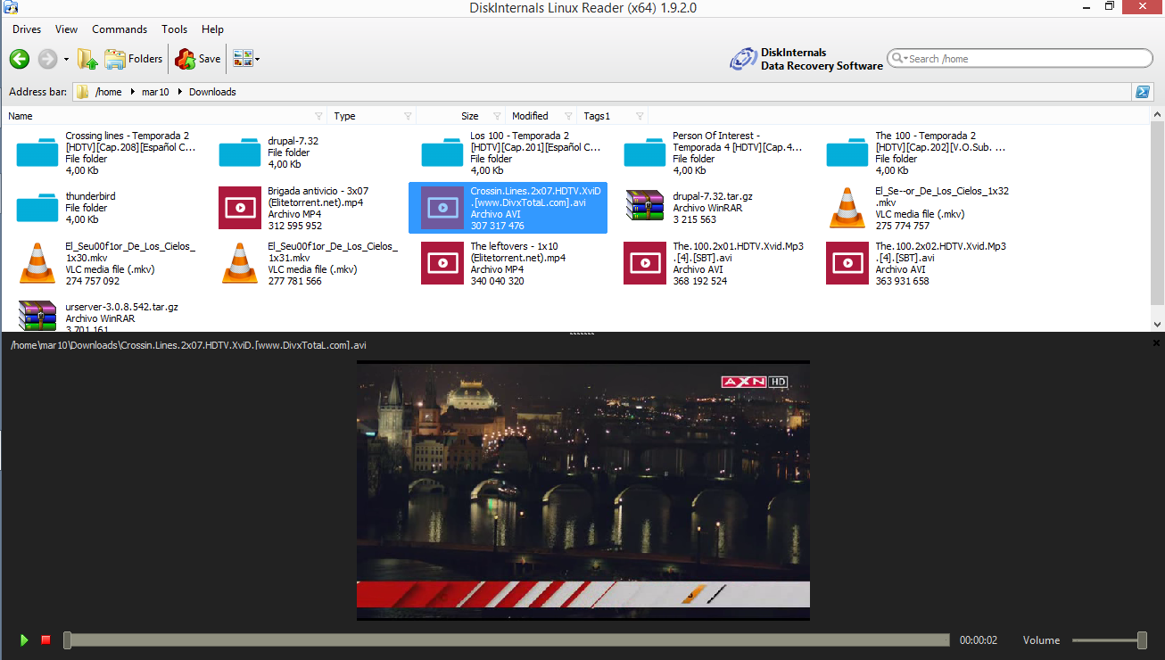
Task: Open the view mode dropdown
Action: pyautogui.click(x=246, y=59)
